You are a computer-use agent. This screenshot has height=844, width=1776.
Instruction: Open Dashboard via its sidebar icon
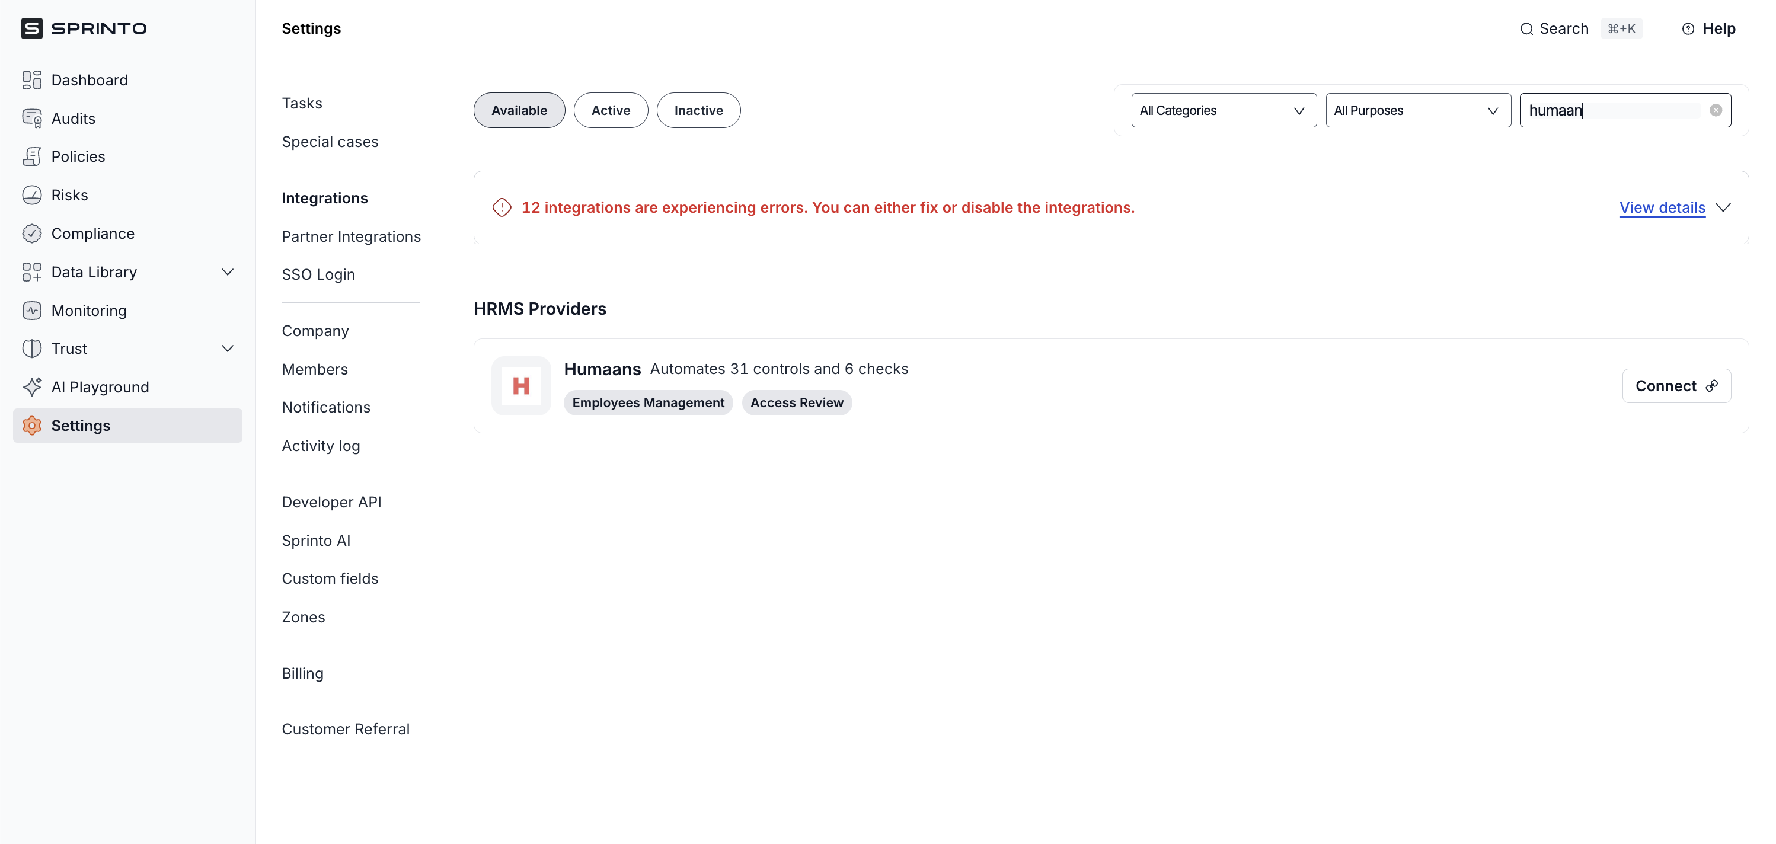[32, 80]
